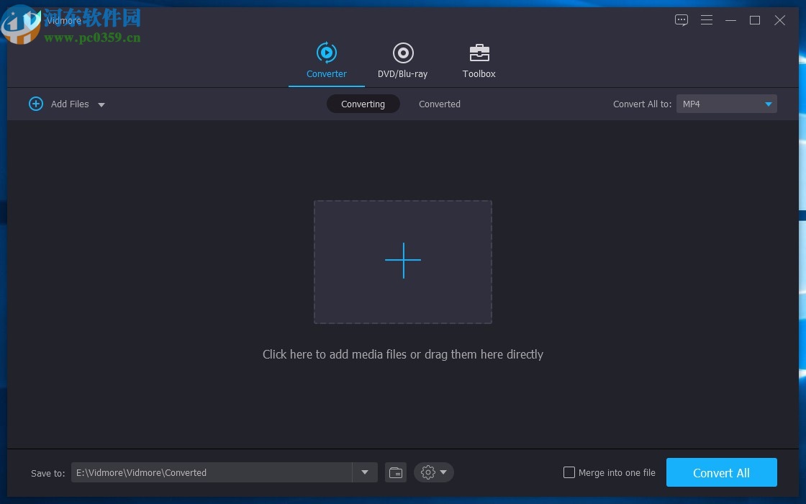Open the DVD/Blu-ray tab
The image size is (806, 504).
click(x=402, y=61)
